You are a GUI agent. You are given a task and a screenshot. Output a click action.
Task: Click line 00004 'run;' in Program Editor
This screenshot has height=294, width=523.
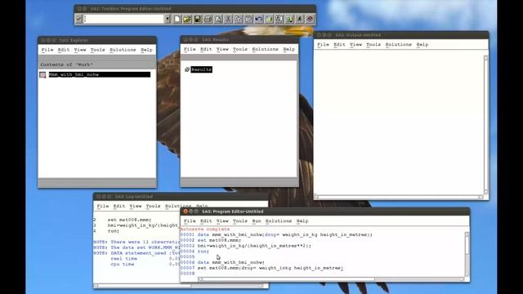pos(203,252)
